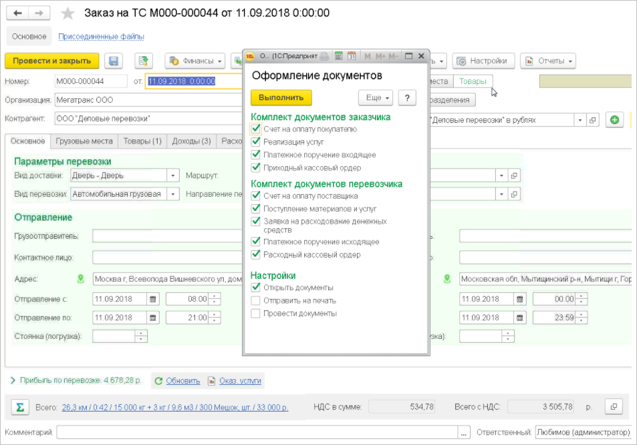The width and height of the screenshot is (637, 445).
Task: Click the green map pin beside Адрес
Action: [x=81, y=279]
